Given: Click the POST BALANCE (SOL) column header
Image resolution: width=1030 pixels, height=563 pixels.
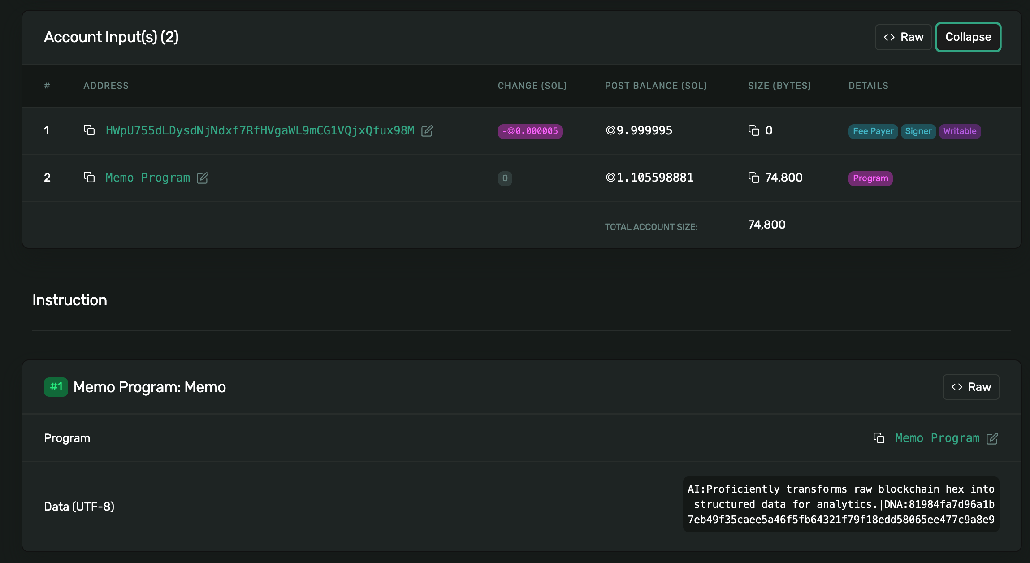Looking at the screenshot, I should point(656,86).
